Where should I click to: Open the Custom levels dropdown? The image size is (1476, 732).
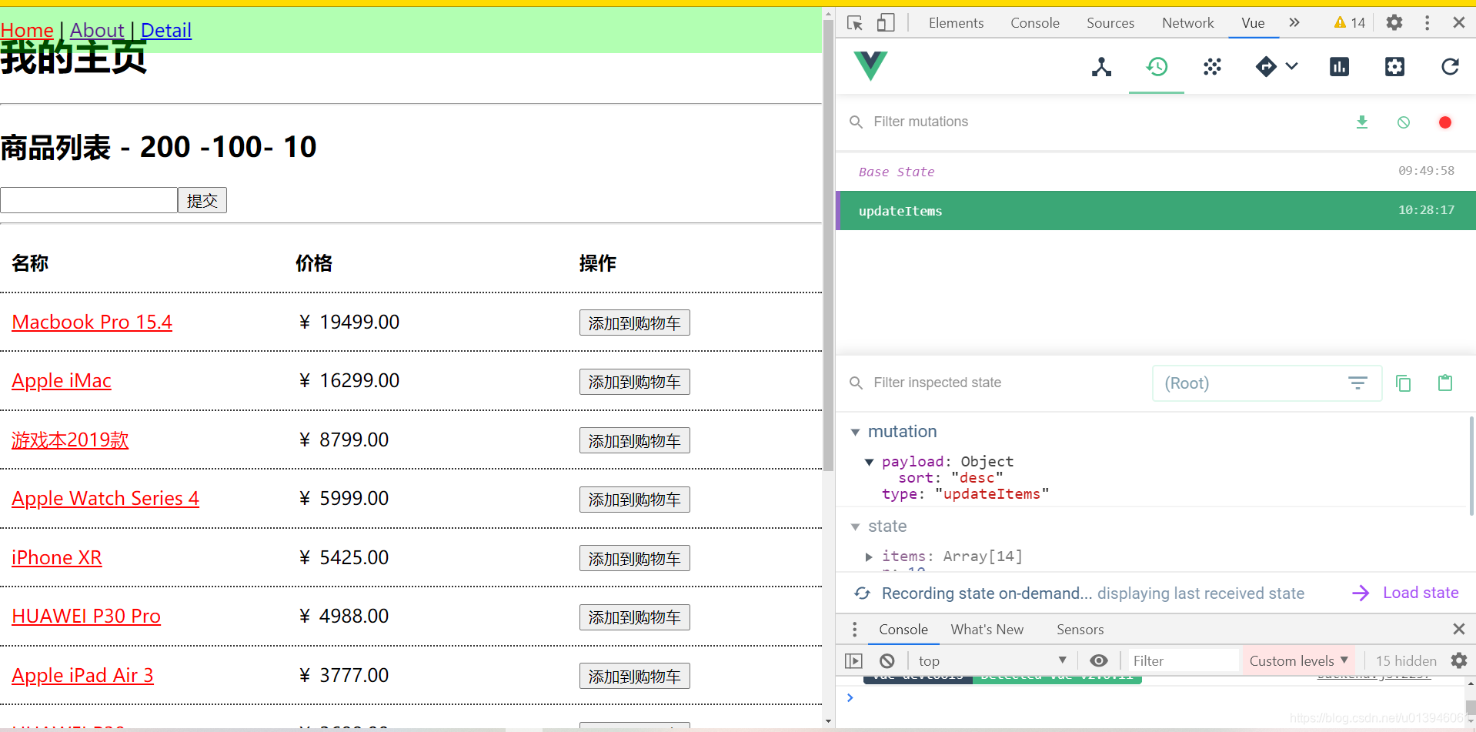[1299, 661]
